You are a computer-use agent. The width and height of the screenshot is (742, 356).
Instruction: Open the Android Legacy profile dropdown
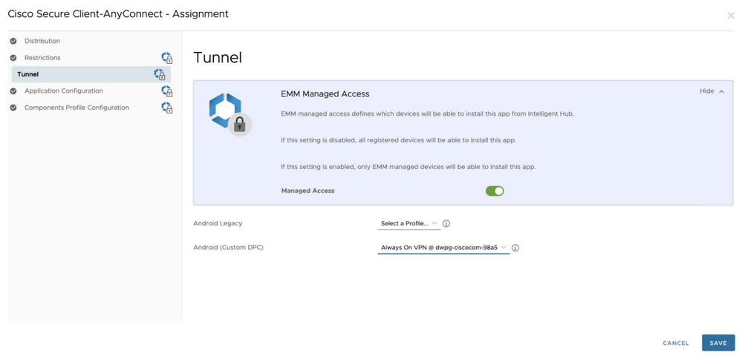(409, 223)
